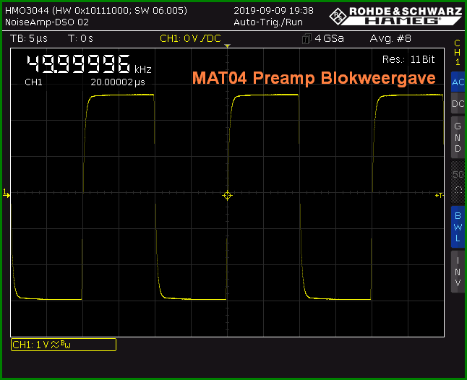Click the trigger time marker above the grid
This screenshot has height=380, width=467.
click(x=227, y=46)
